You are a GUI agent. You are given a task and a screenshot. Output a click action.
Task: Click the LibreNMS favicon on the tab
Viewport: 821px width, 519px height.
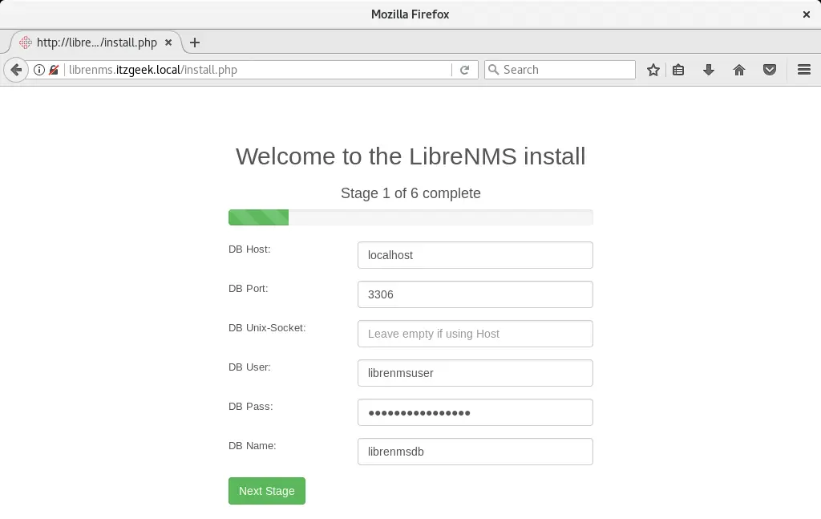click(25, 43)
